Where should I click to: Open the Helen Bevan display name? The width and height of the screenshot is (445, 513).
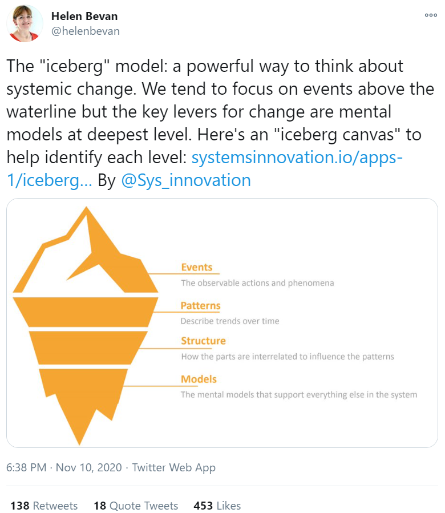point(84,16)
